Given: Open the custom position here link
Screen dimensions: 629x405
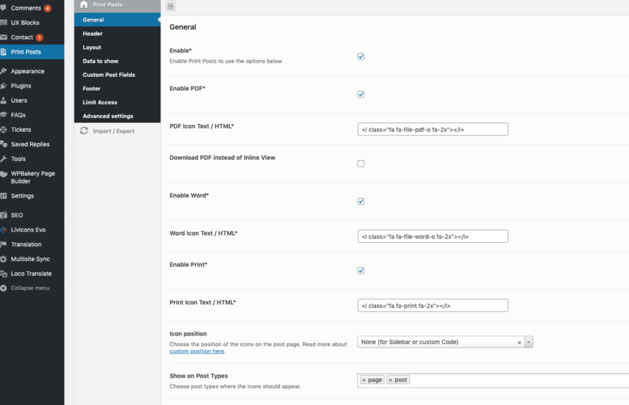Looking at the screenshot, I should tap(197, 352).
